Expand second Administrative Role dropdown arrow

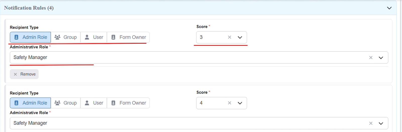click(x=381, y=123)
